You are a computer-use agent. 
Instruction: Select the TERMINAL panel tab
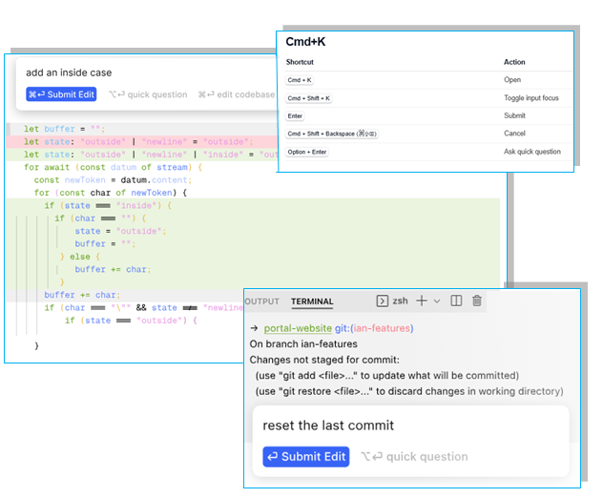(x=312, y=301)
